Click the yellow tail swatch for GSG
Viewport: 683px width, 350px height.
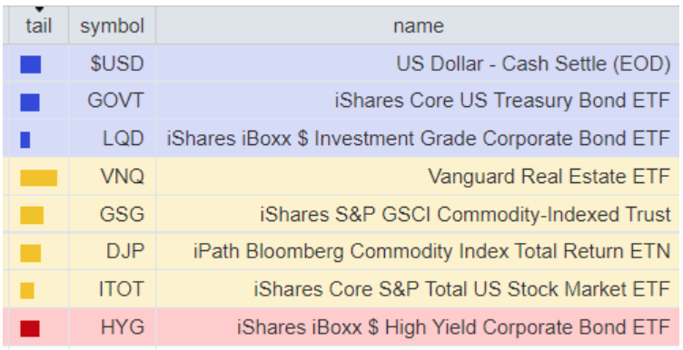(x=32, y=215)
